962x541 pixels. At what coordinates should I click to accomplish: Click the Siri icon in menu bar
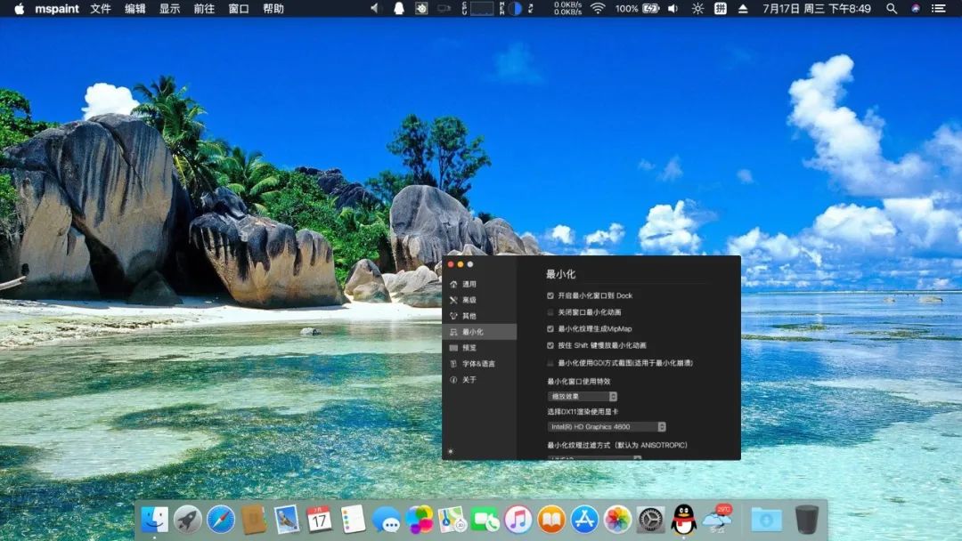pyautogui.click(x=916, y=9)
